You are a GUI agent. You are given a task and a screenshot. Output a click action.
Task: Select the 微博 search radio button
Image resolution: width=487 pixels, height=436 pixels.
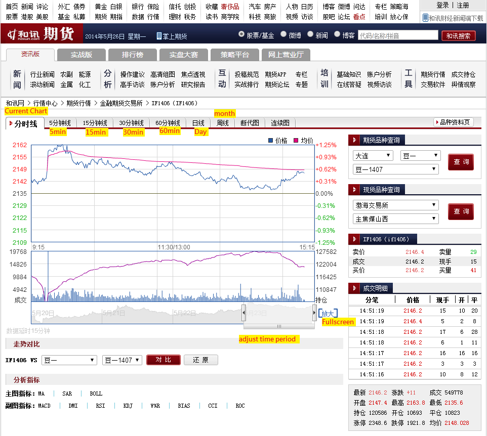pyautogui.click(x=283, y=34)
